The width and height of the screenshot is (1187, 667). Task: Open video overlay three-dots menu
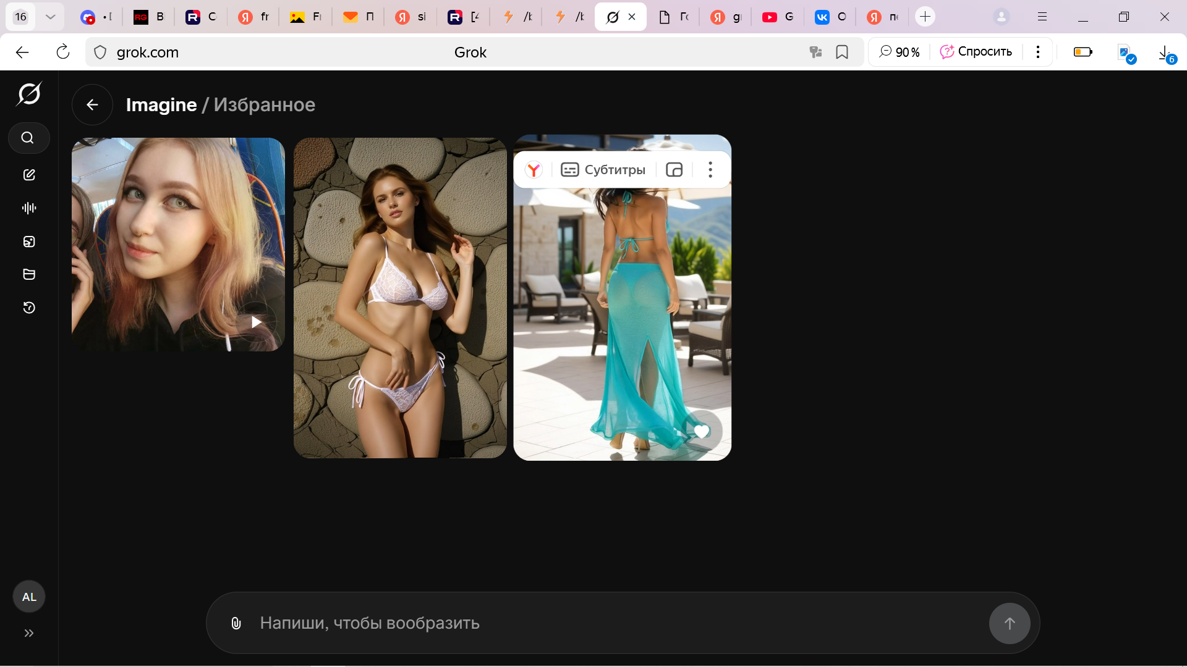point(710,170)
